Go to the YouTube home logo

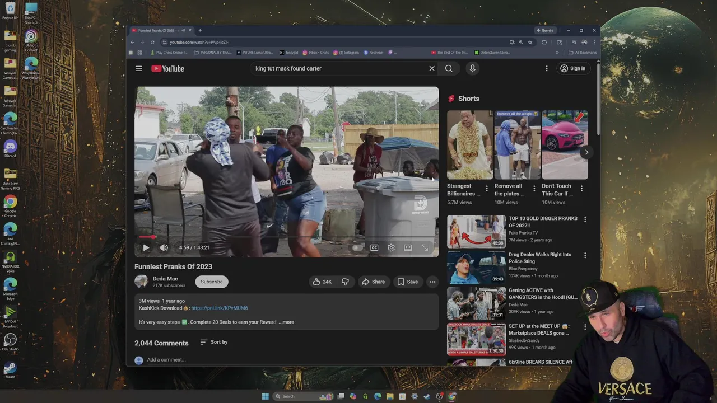(167, 68)
